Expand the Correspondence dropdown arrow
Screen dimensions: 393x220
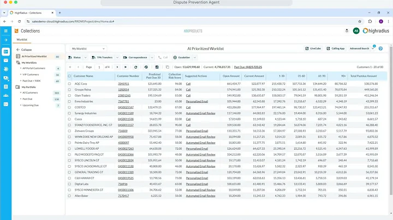152,58
